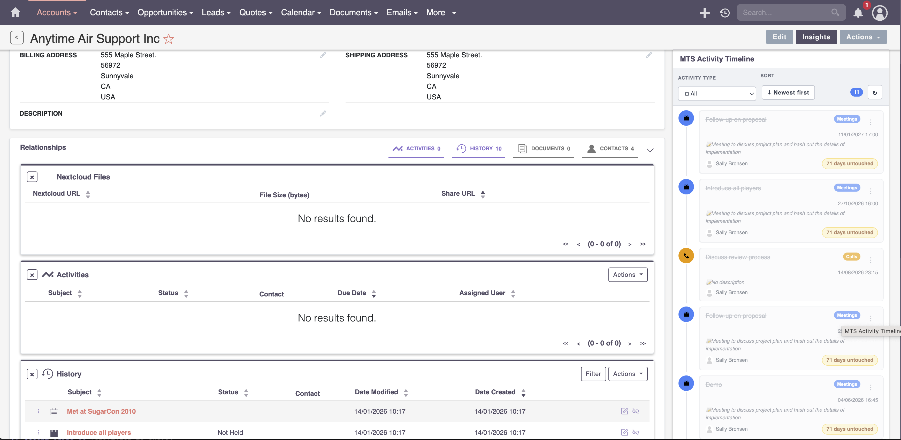901x440 pixels.
Task: Open the Met at SugarCon 2010 link
Action: (x=101, y=411)
